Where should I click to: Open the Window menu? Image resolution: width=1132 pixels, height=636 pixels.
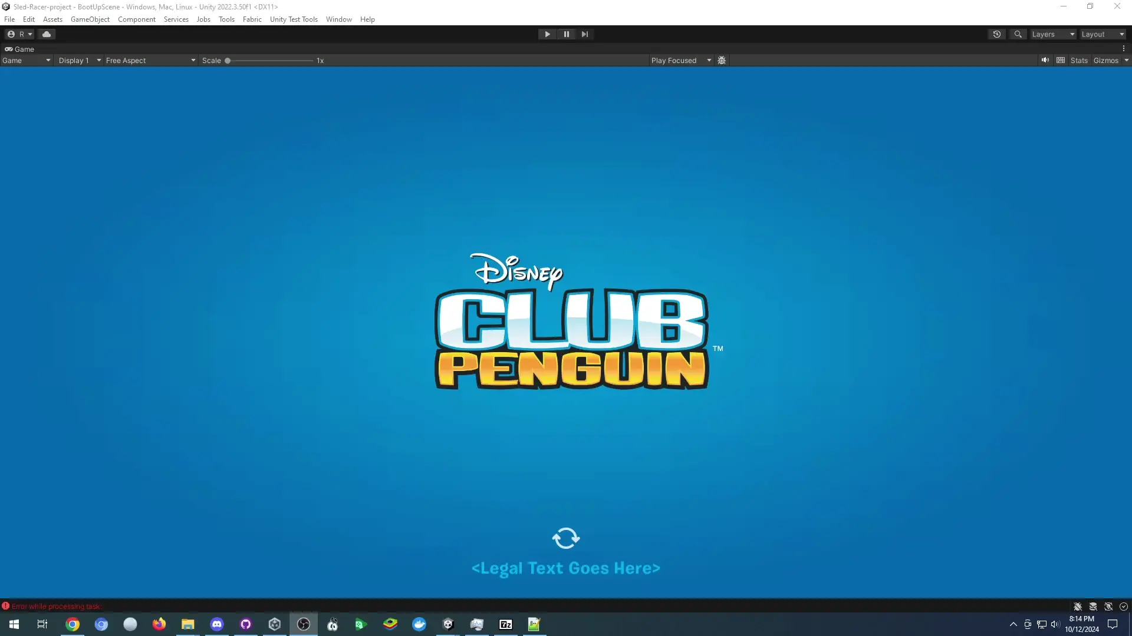(338, 19)
